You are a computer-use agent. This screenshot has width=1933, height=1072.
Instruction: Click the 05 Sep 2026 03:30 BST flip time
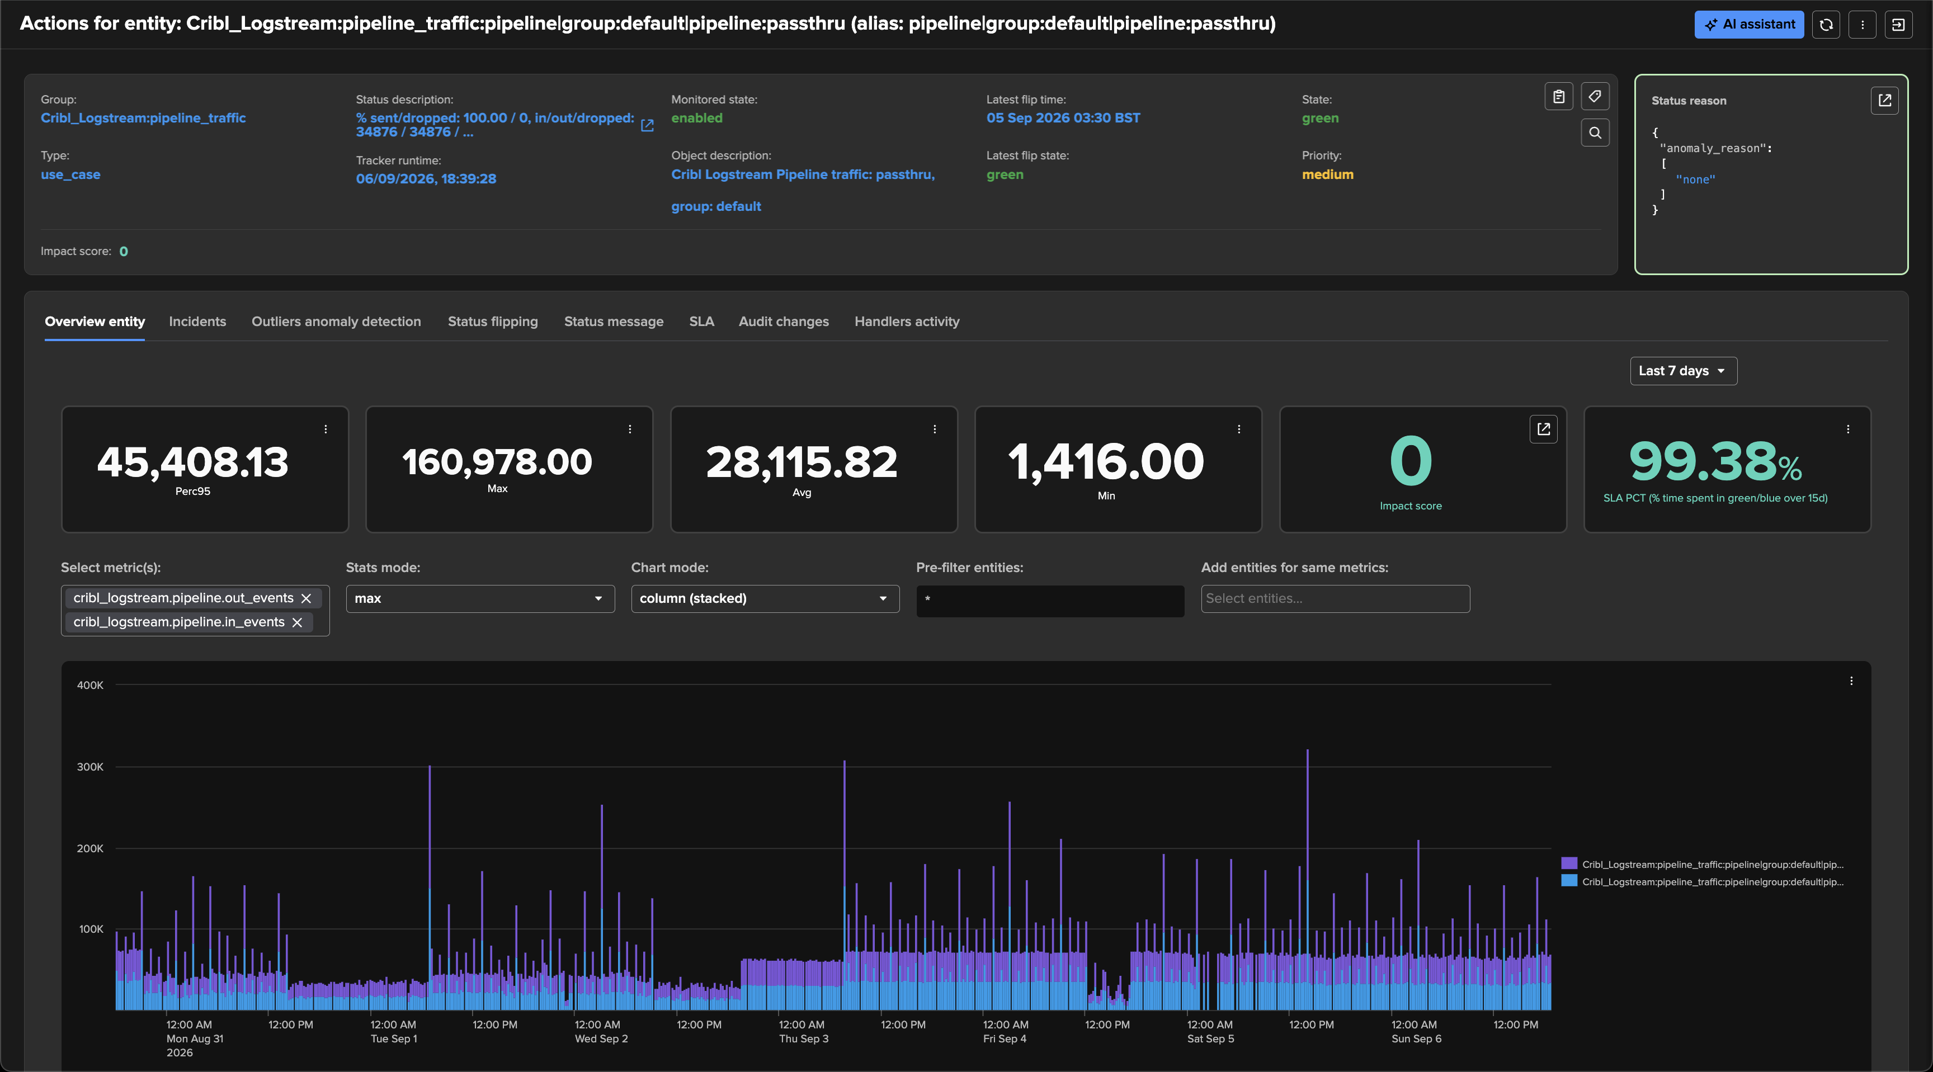pyautogui.click(x=1063, y=119)
